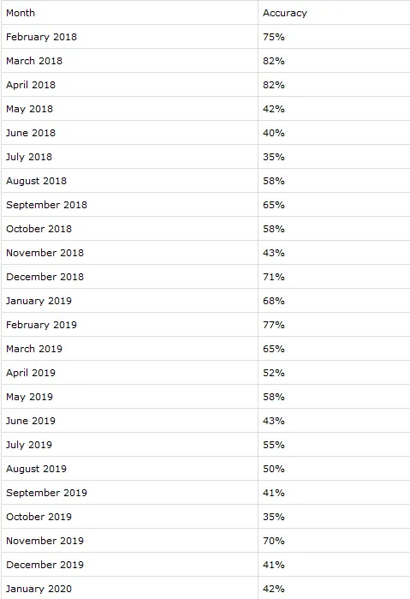Click the 77% value for February 2019
Screen dimensions: 410x599
[274, 325]
